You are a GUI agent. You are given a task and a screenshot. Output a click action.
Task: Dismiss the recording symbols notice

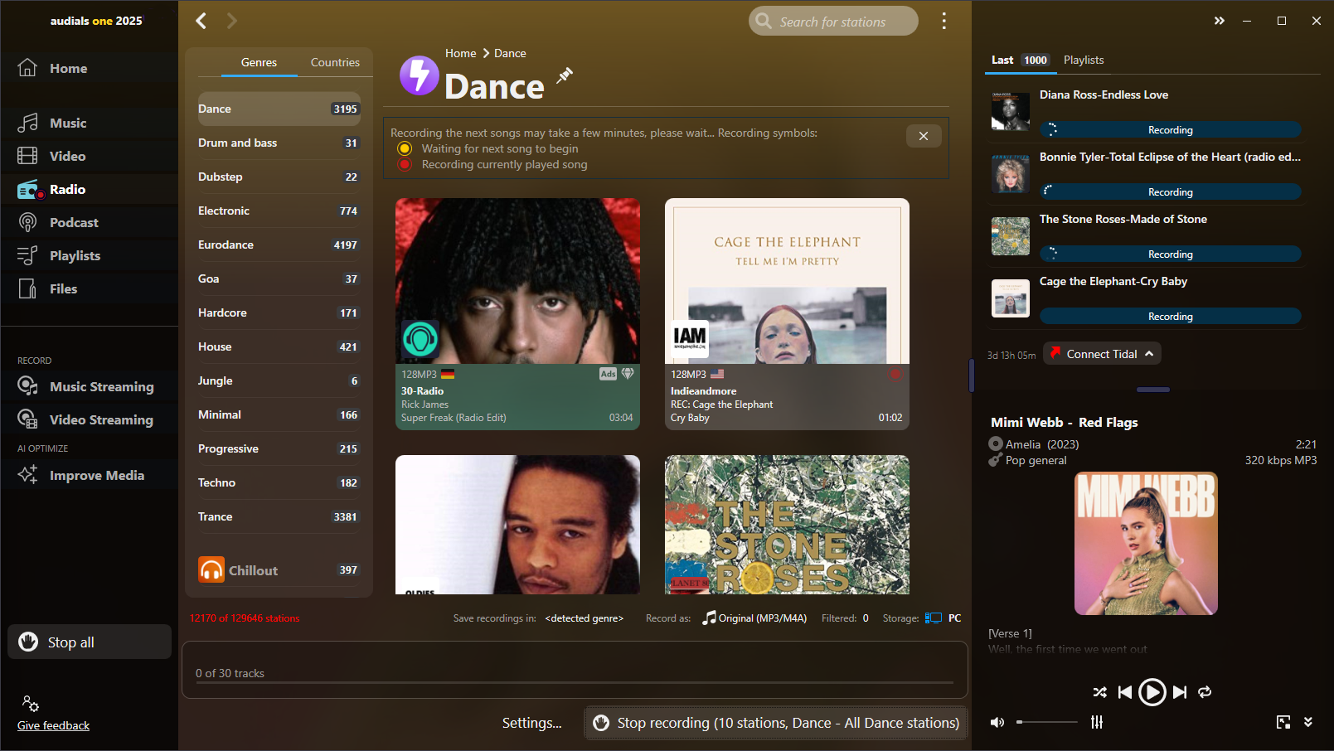[x=924, y=136]
